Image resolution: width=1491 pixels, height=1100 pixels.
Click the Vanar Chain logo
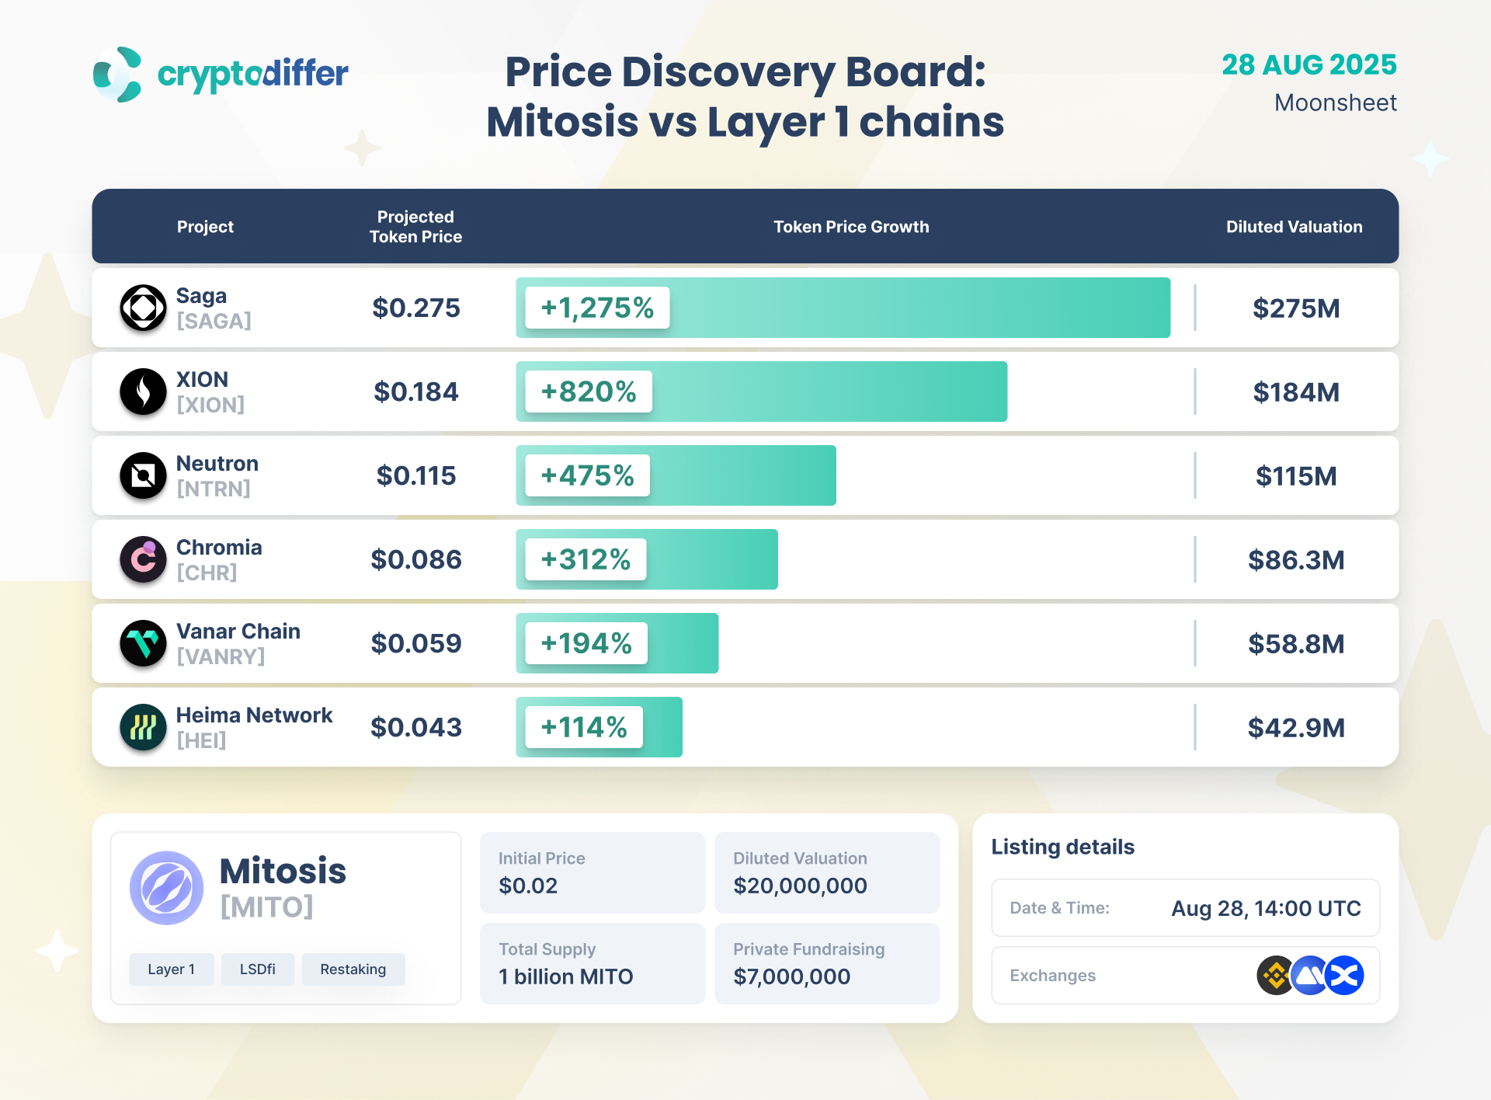[143, 643]
